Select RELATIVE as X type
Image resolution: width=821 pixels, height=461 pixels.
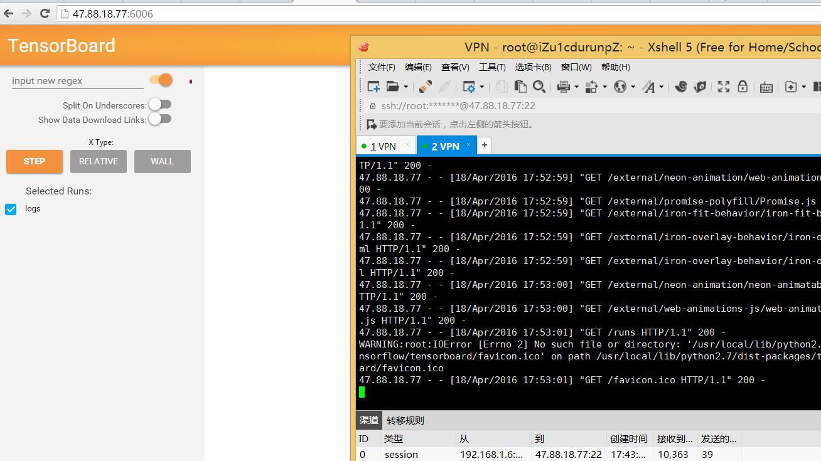point(99,161)
